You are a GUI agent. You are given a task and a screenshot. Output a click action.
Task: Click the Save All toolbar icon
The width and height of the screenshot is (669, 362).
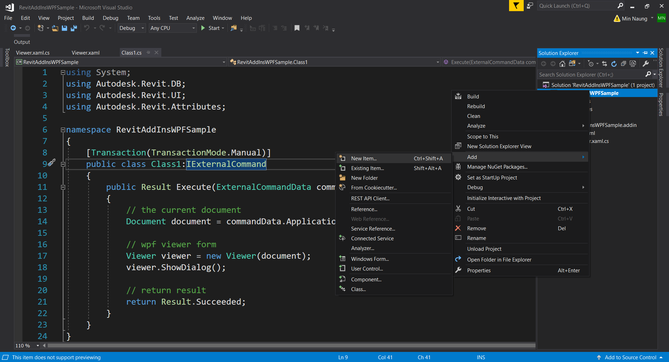pos(74,28)
